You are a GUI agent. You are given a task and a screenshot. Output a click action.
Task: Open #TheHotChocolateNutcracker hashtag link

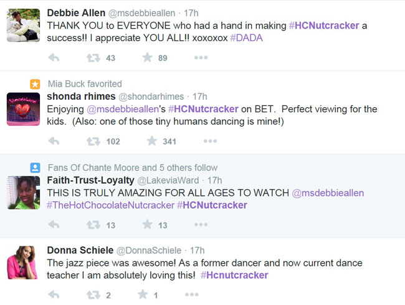pos(110,205)
